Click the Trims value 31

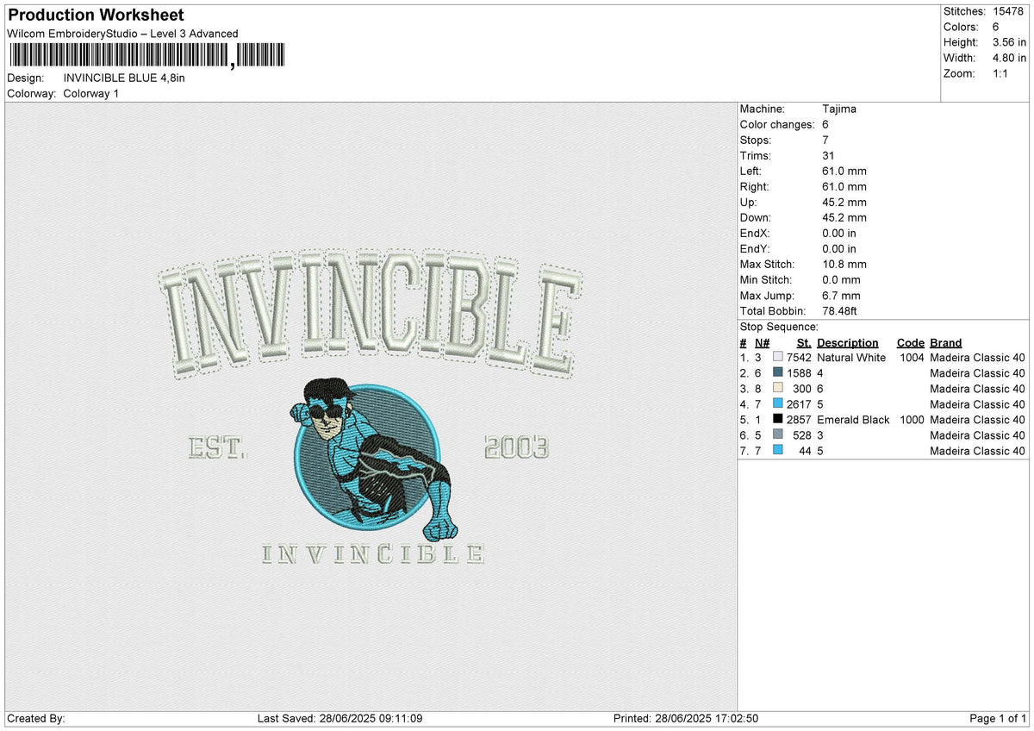(829, 156)
